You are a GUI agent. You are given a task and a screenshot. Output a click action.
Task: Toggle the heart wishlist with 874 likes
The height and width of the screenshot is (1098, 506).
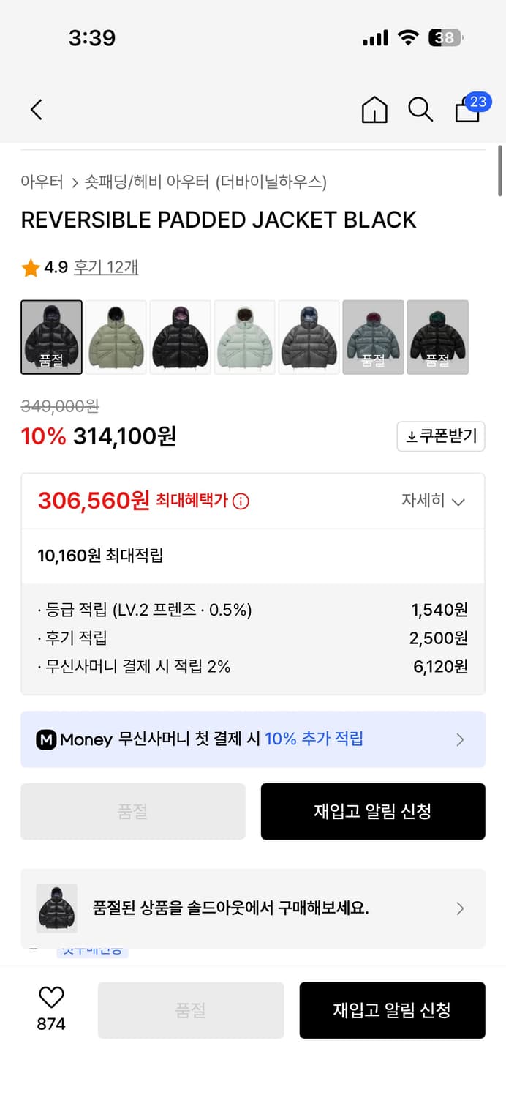click(50, 997)
